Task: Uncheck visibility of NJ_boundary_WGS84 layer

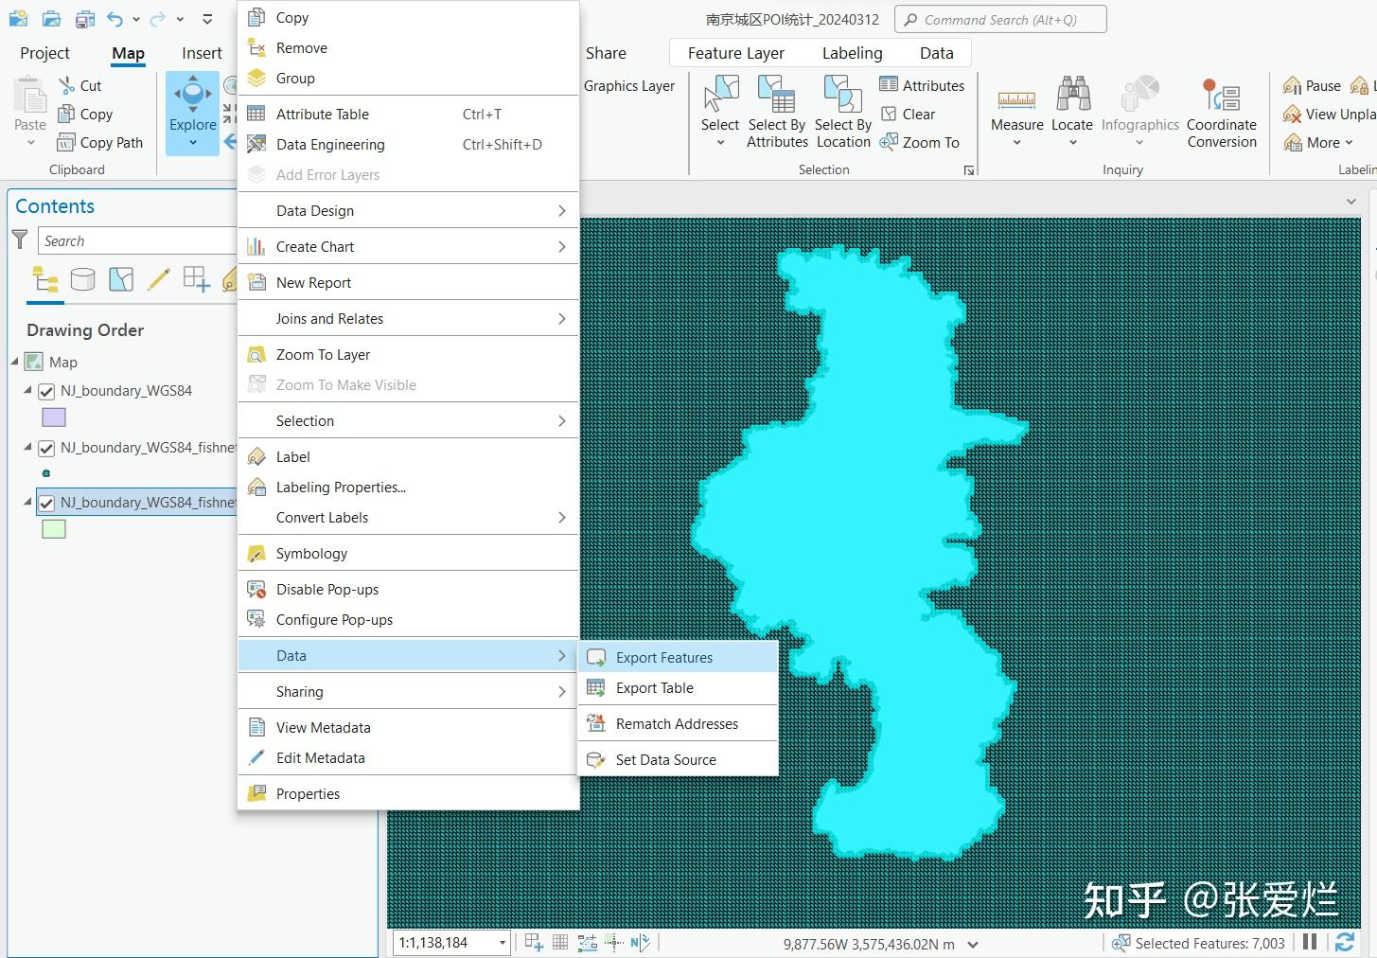Action: point(46,390)
